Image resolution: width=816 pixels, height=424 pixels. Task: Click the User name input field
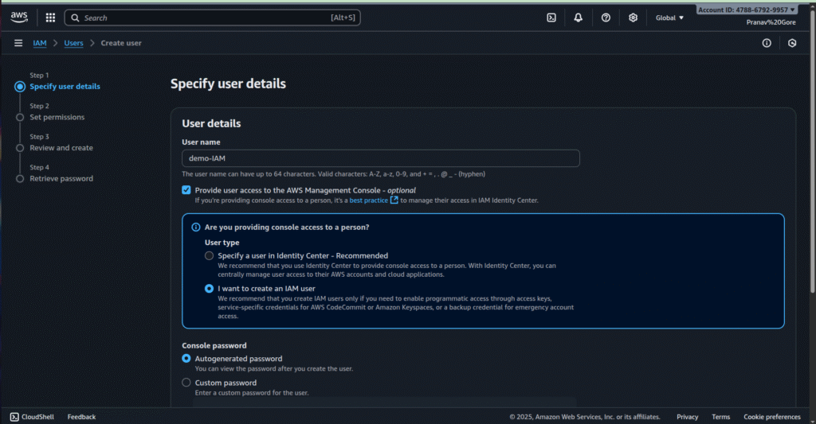click(380, 158)
